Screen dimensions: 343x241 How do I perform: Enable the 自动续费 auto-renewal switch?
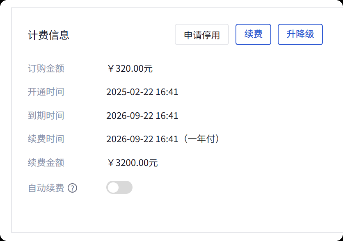click(x=119, y=188)
